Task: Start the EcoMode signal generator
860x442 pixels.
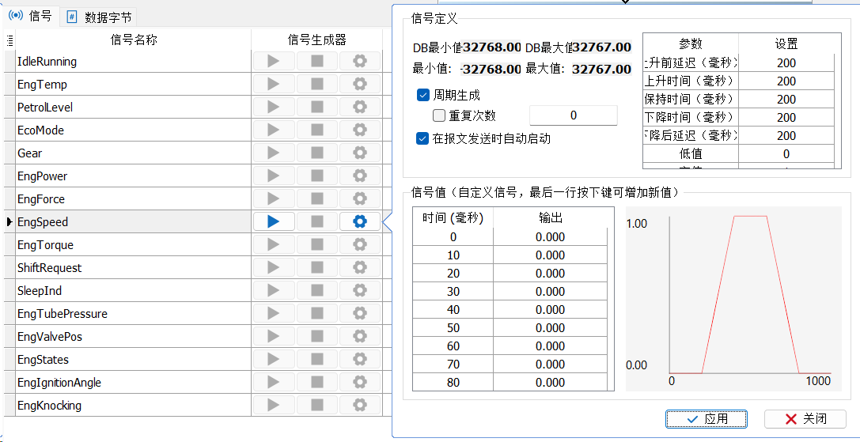Action: click(x=274, y=130)
